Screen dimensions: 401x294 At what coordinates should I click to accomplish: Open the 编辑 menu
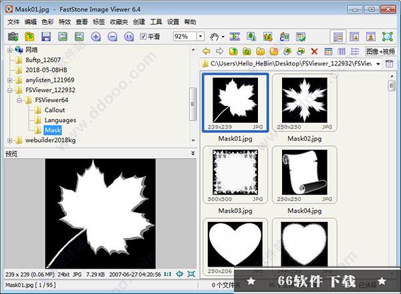[x=31, y=22]
